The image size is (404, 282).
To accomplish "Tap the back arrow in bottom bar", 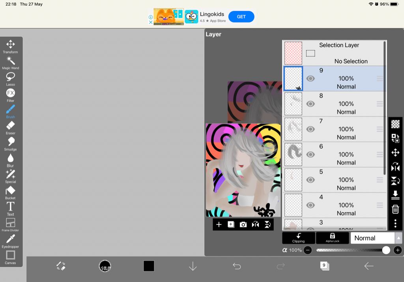I will (369, 266).
